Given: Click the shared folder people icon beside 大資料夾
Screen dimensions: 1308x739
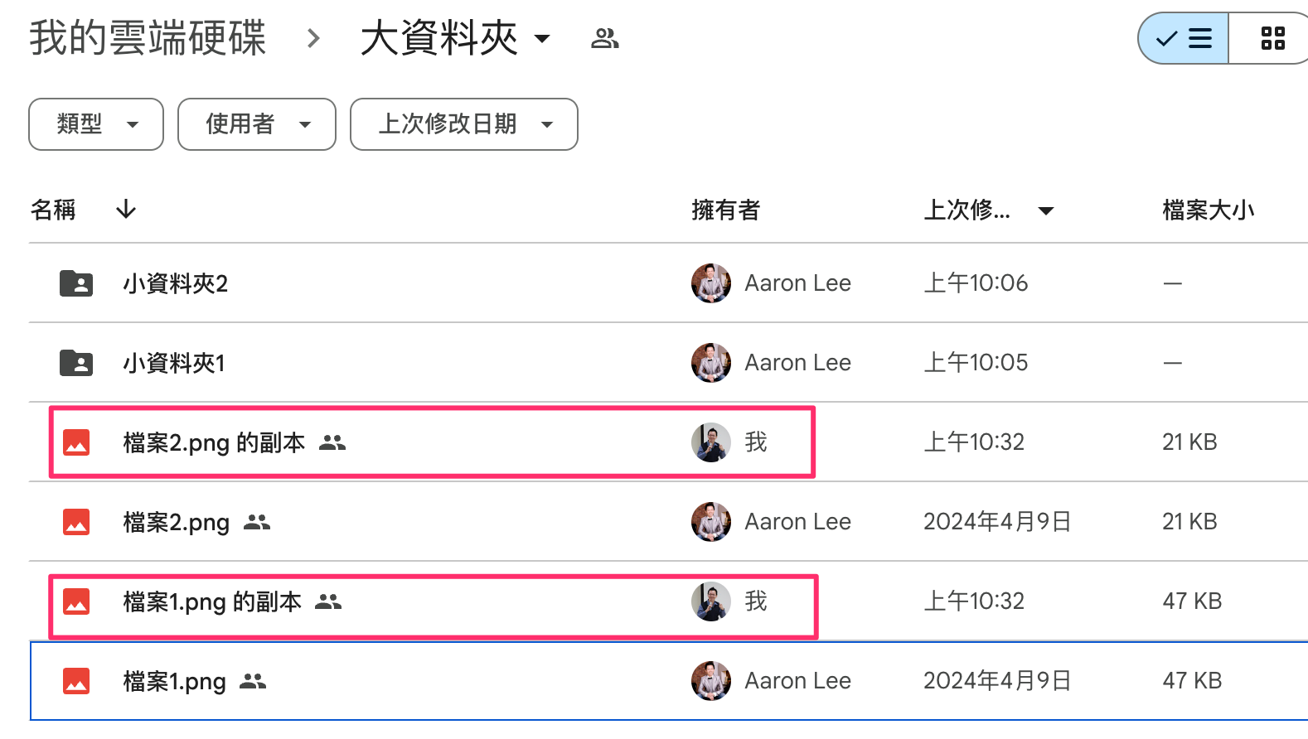Looking at the screenshot, I should [x=604, y=38].
